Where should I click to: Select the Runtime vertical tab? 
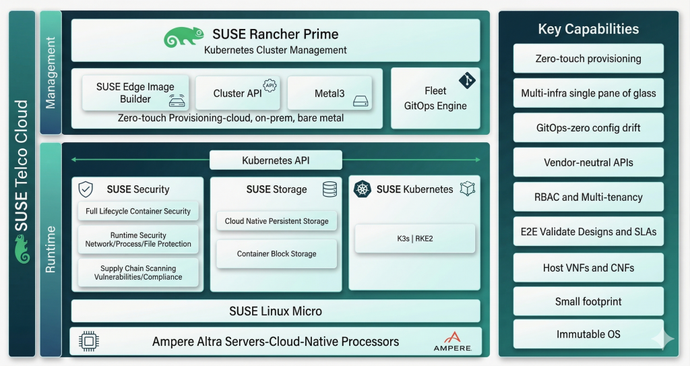coord(51,249)
